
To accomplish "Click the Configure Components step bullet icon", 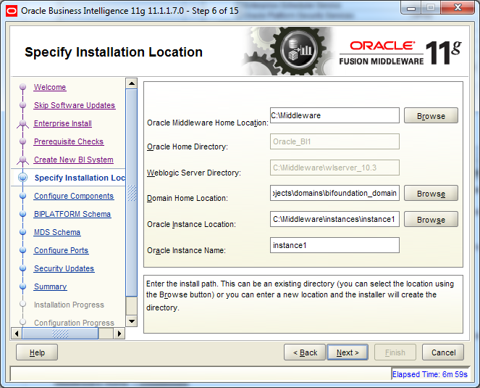I will (x=22, y=196).
